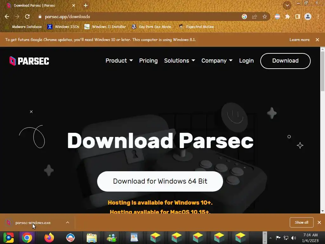This screenshot has width=325, height=244.
Task: Open the striped flag extension icon
Action: coord(277,17)
